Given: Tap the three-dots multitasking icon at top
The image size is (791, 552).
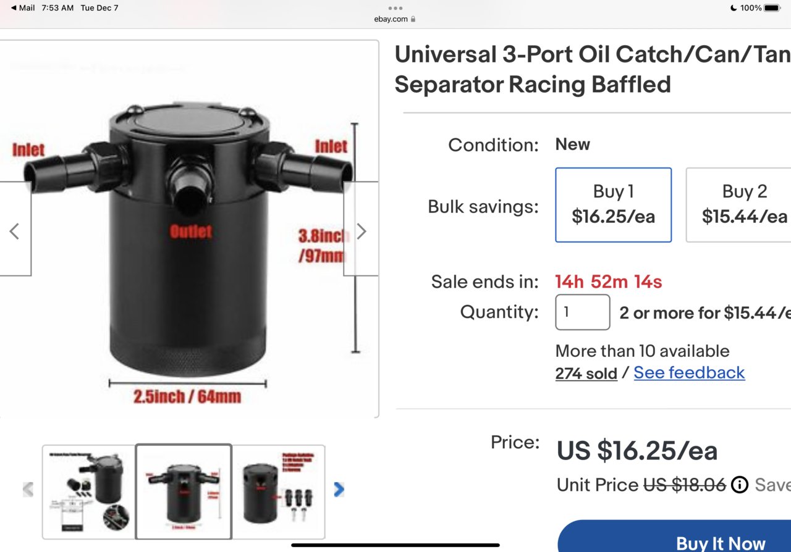Looking at the screenshot, I should coord(395,8).
